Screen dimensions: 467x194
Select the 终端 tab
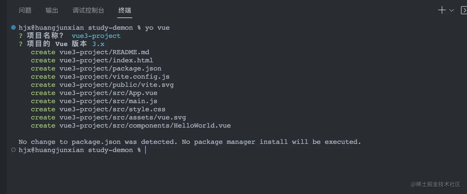pyautogui.click(x=125, y=10)
